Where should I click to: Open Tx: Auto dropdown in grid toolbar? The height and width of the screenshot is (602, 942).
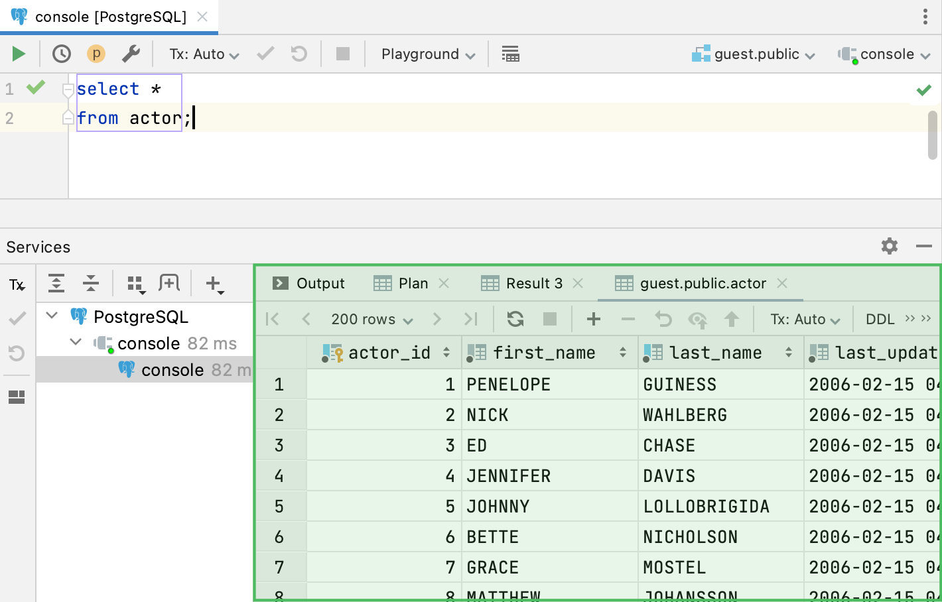(805, 320)
